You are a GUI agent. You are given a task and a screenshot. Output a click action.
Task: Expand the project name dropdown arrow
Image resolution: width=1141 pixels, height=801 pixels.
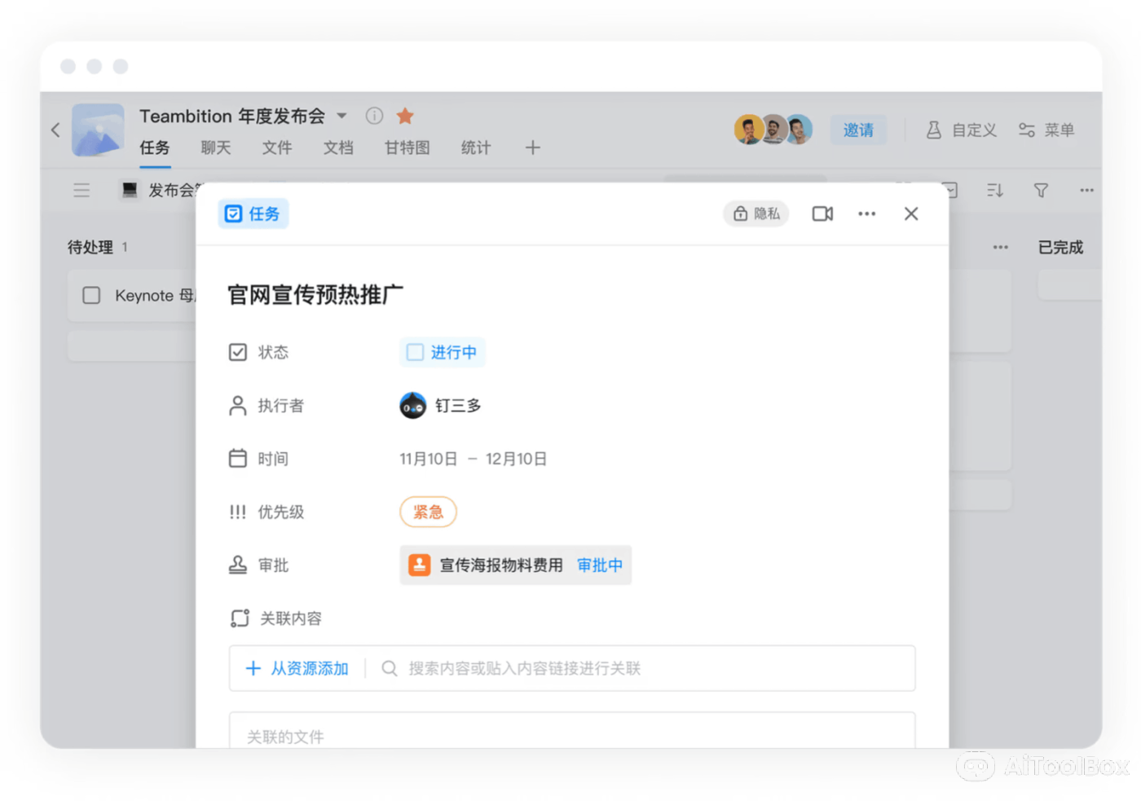coord(342,116)
